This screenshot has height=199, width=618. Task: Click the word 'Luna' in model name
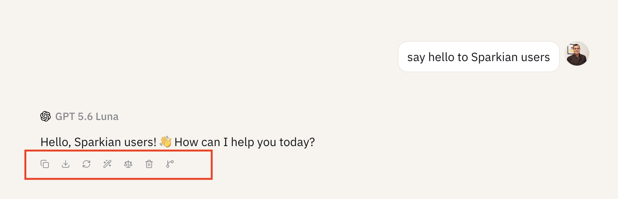[x=107, y=117]
